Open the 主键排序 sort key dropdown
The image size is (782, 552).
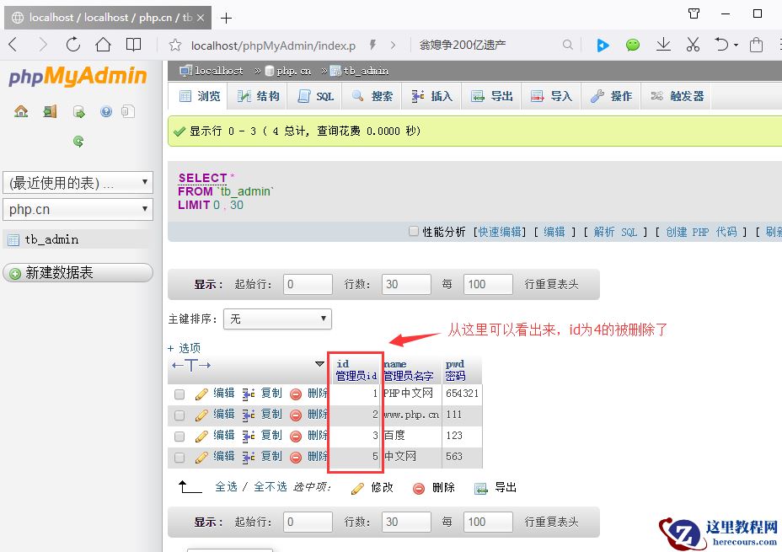[x=277, y=319]
